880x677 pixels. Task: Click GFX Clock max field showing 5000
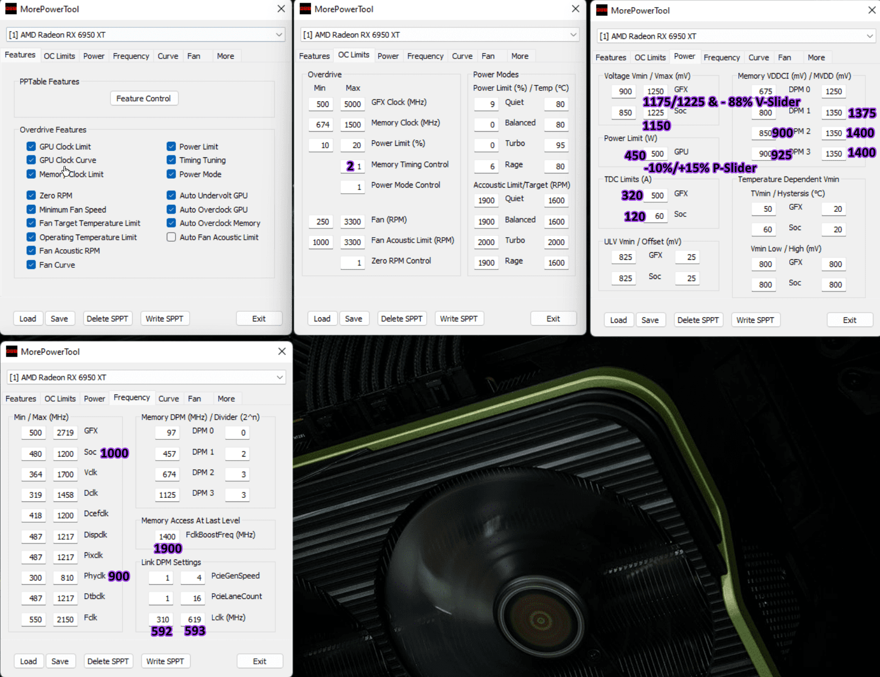point(353,104)
